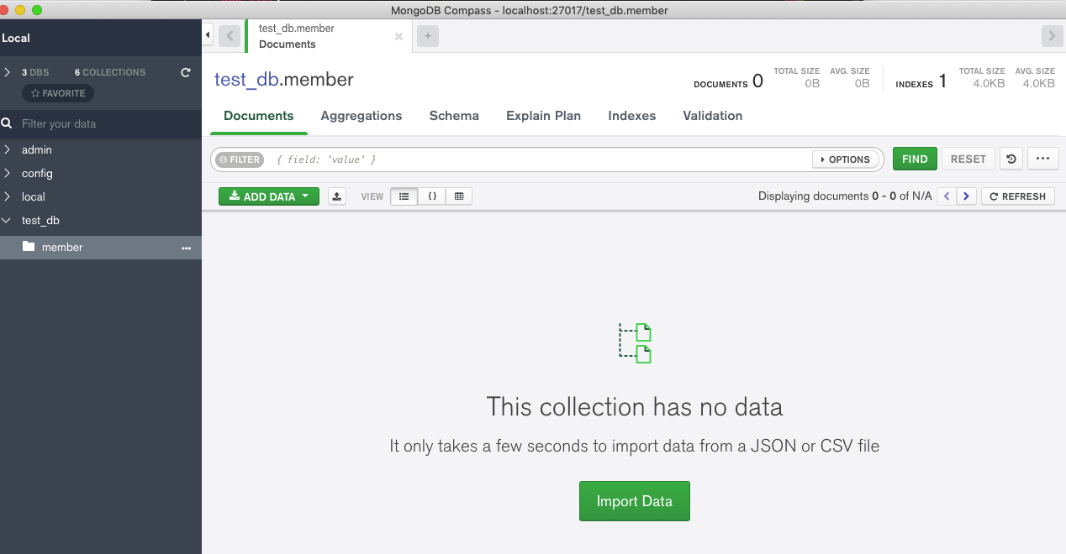Select the config database name

tap(38, 174)
